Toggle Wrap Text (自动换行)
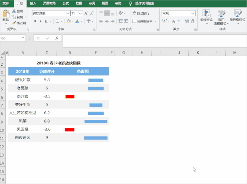 point(140,13)
